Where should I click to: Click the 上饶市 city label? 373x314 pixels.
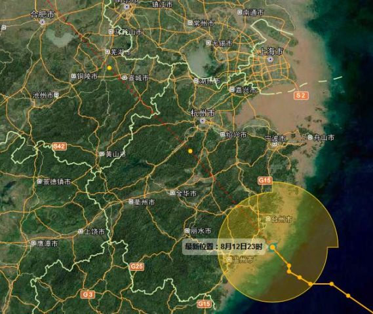pos(94,232)
